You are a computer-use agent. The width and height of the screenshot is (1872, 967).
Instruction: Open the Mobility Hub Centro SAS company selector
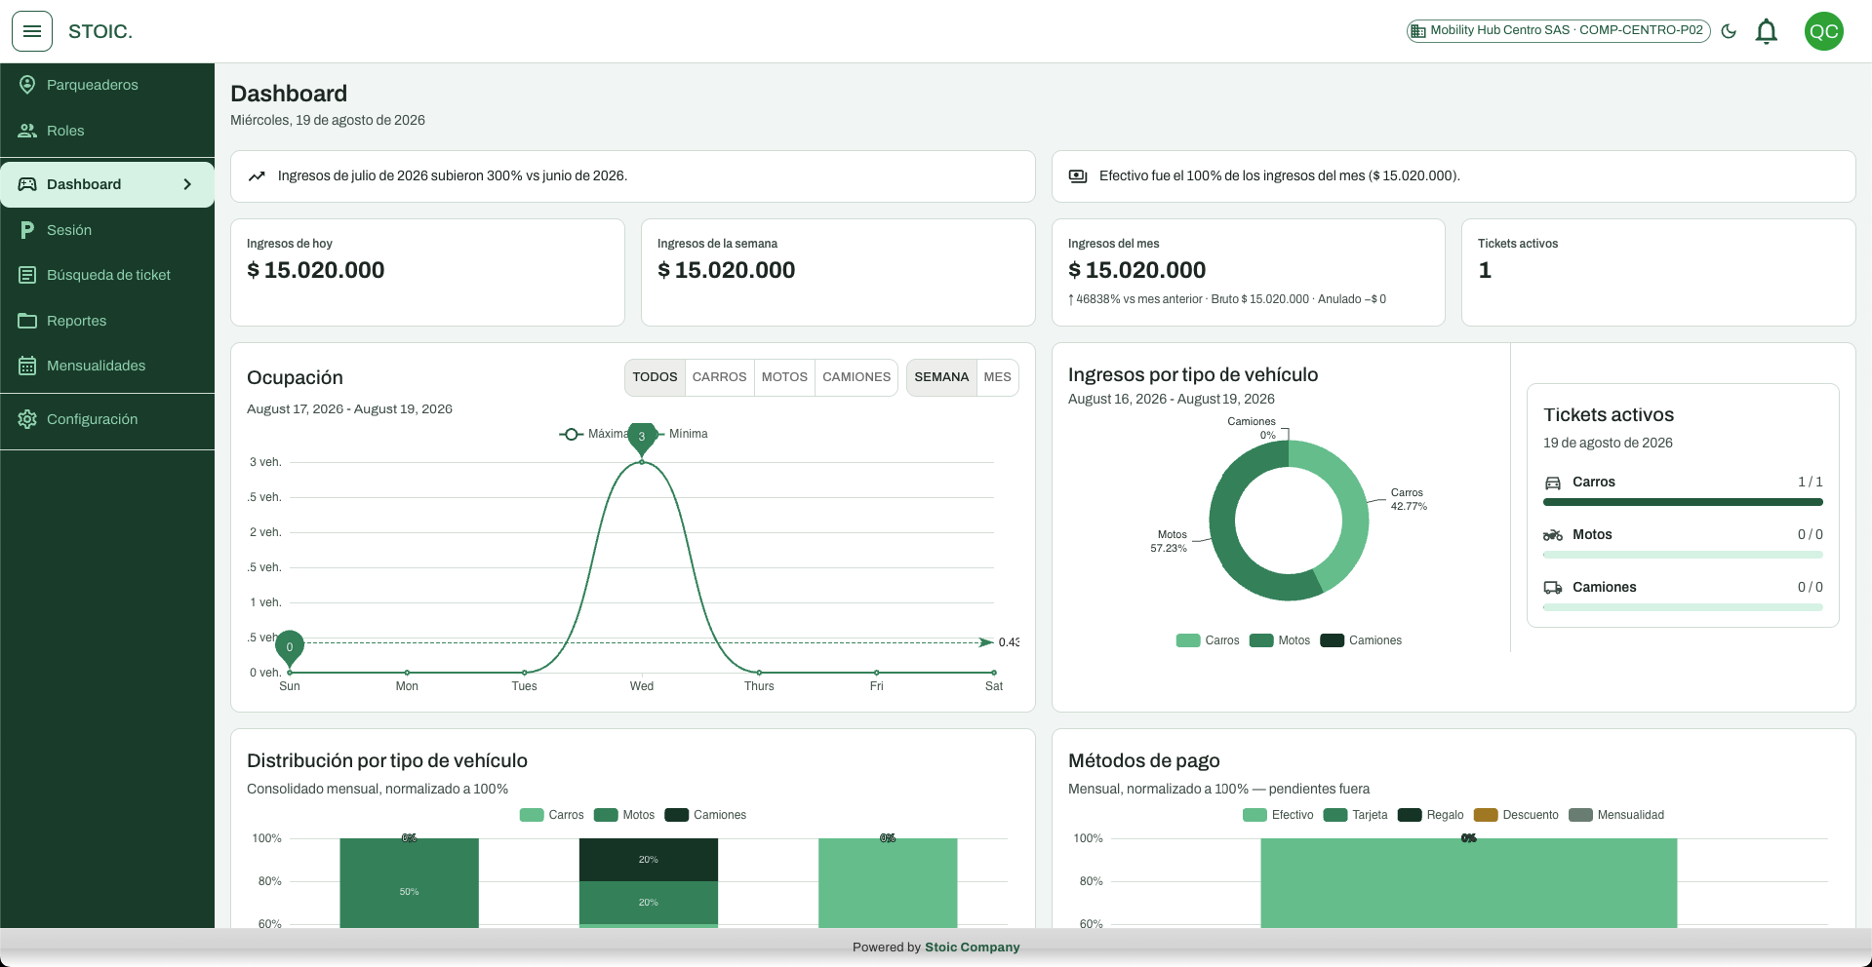[1558, 31]
